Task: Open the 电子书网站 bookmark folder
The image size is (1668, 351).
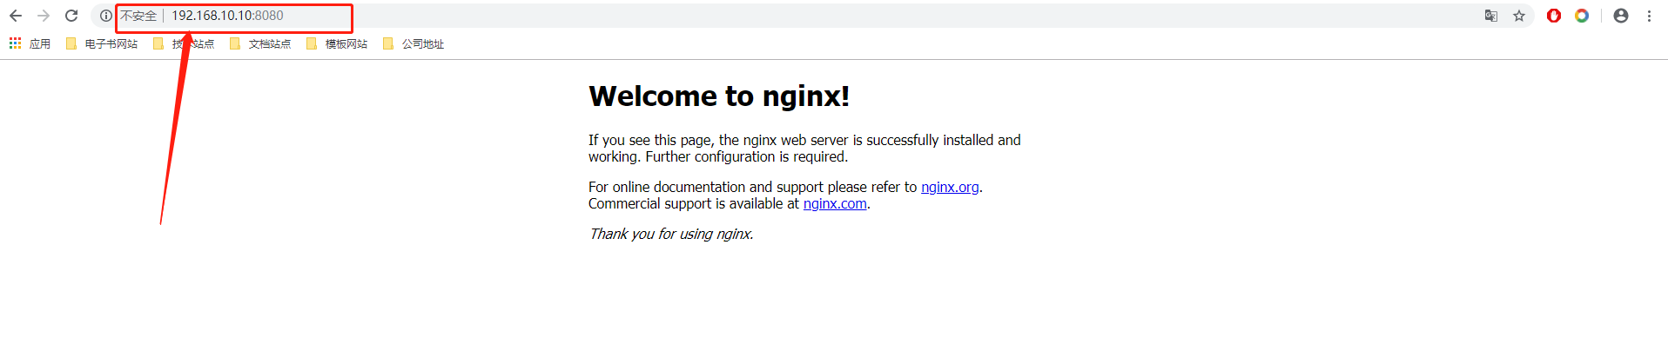Action: click(102, 43)
